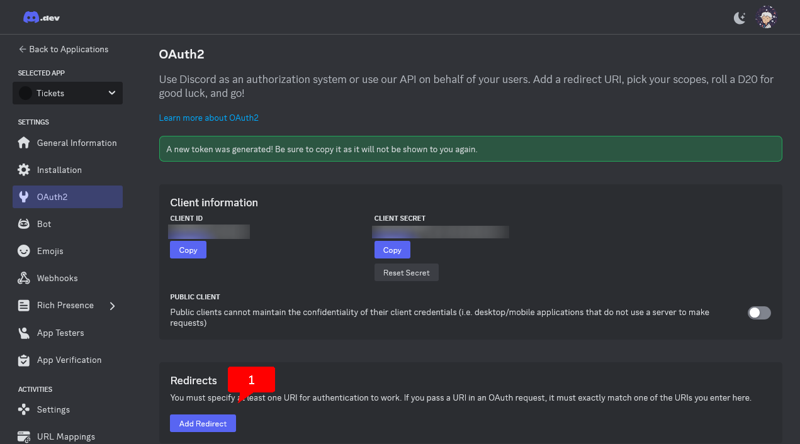The width and height of the screenshot is (800, 444).
Task: Click the Discord .dev logo
Action: click(x=41, y=17)
